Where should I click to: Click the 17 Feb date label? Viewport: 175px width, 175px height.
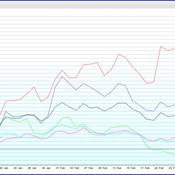[145, 168]
